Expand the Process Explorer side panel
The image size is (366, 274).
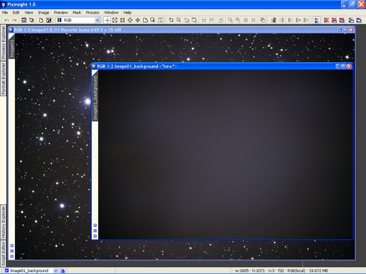(3, 42)
